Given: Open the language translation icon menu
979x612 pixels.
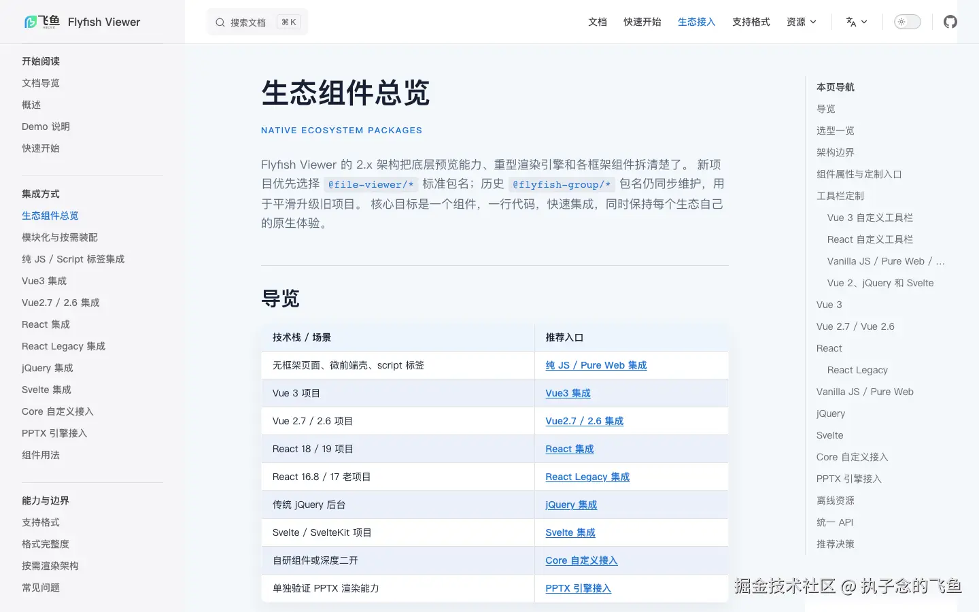Looking at the screenshot, I should tap(856, 22).
